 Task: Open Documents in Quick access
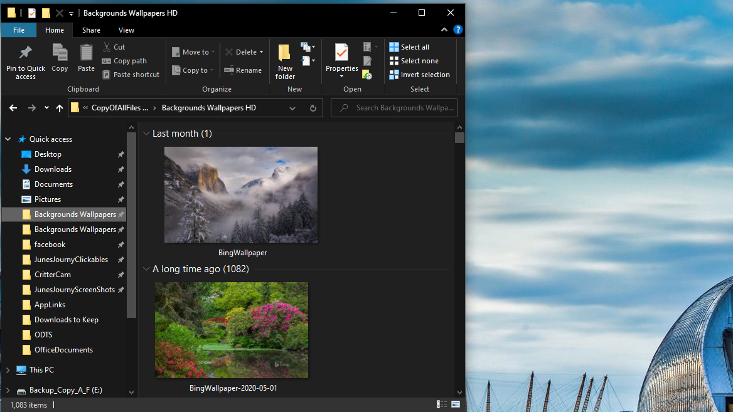pos(53,184)
